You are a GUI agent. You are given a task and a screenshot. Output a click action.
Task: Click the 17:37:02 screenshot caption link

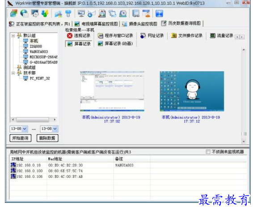coord(111,119)
